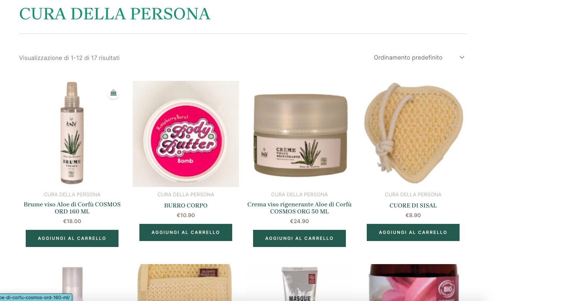
Task: Open the BURRO CORPO product title link
Action: point(186,206)
